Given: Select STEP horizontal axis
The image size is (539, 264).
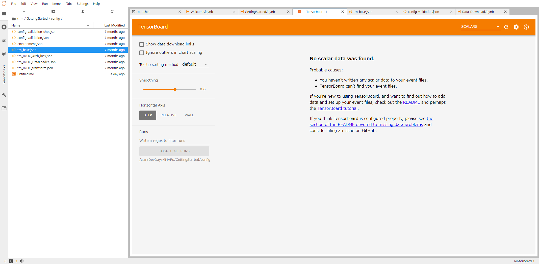Looking at the screenshot, I should (x=148, y=115).
